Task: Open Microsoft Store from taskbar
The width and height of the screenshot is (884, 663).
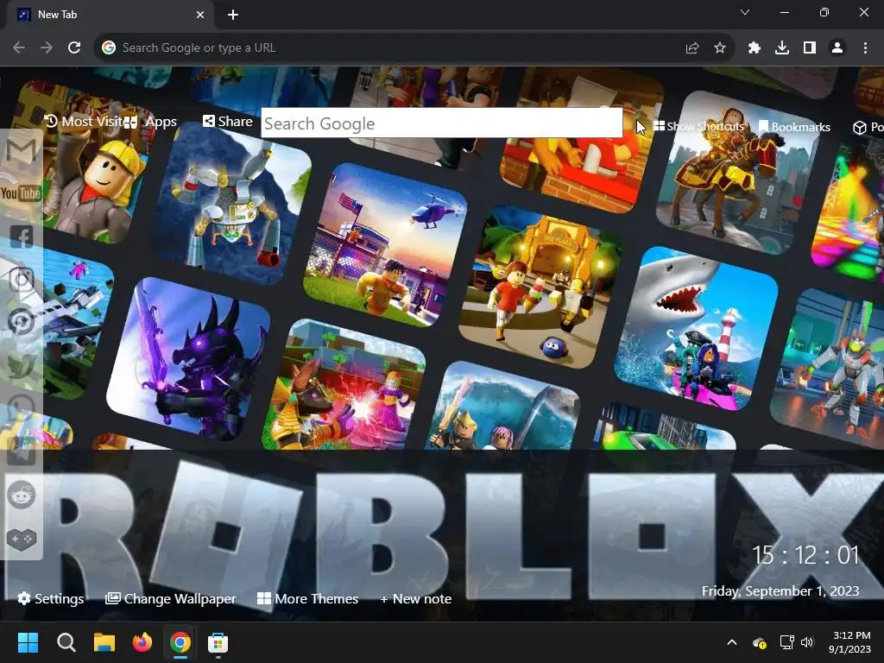Action: point(218,642)
